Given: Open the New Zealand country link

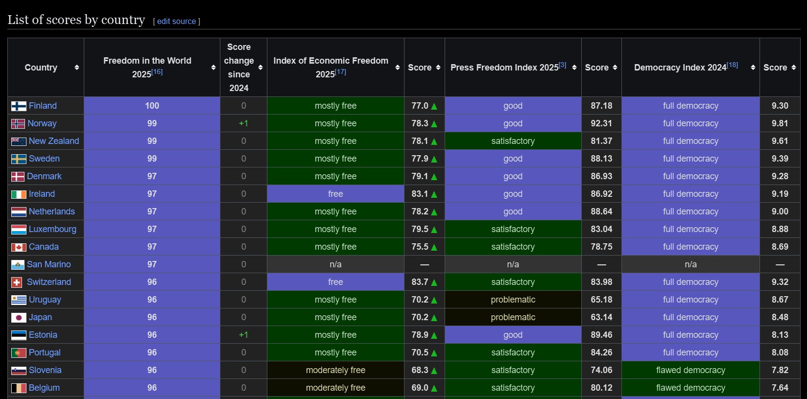Looking at the screenshot, I should click(54, 141).
